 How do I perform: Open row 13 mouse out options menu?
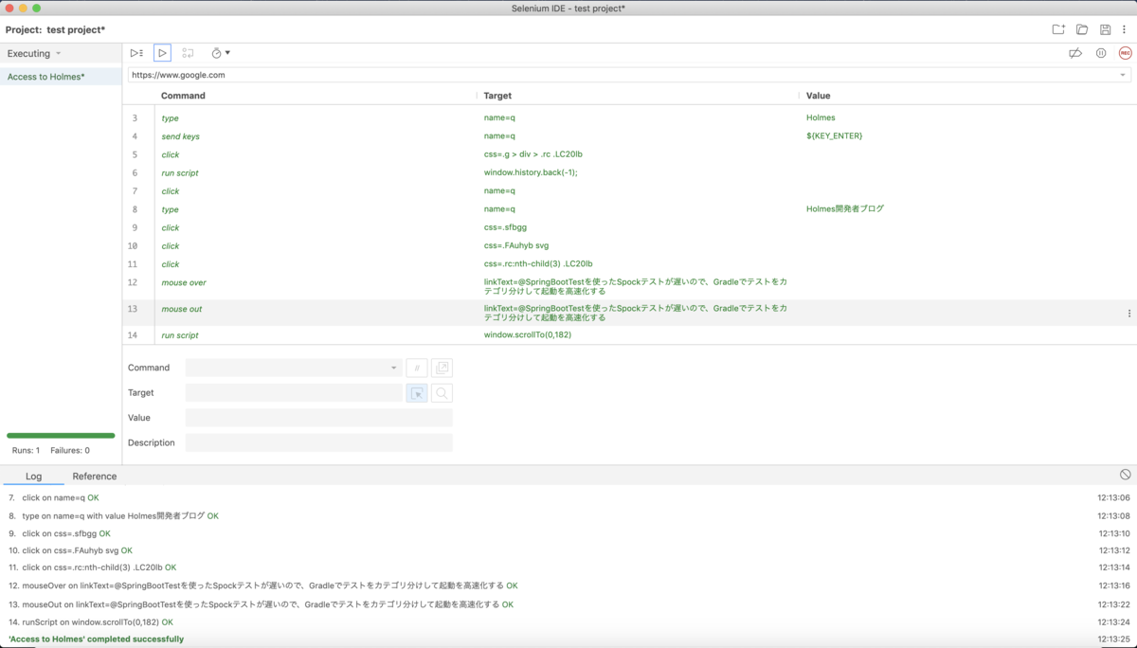click(x=1128, y=314)
